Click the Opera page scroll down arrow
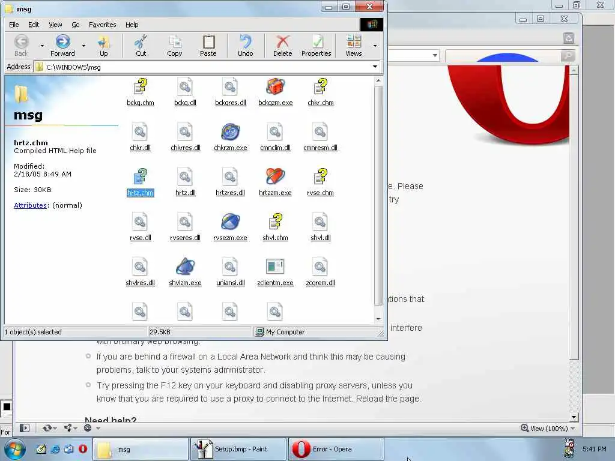The height and width of the screenshot is (461, 615). click(x=574, y=417)
